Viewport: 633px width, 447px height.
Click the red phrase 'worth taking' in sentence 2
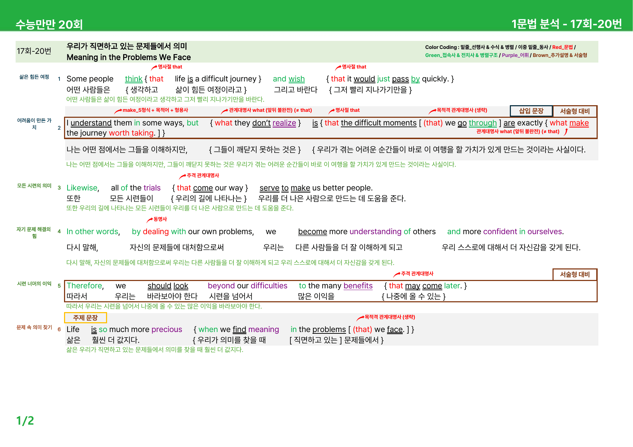click(x=131, y=133)
